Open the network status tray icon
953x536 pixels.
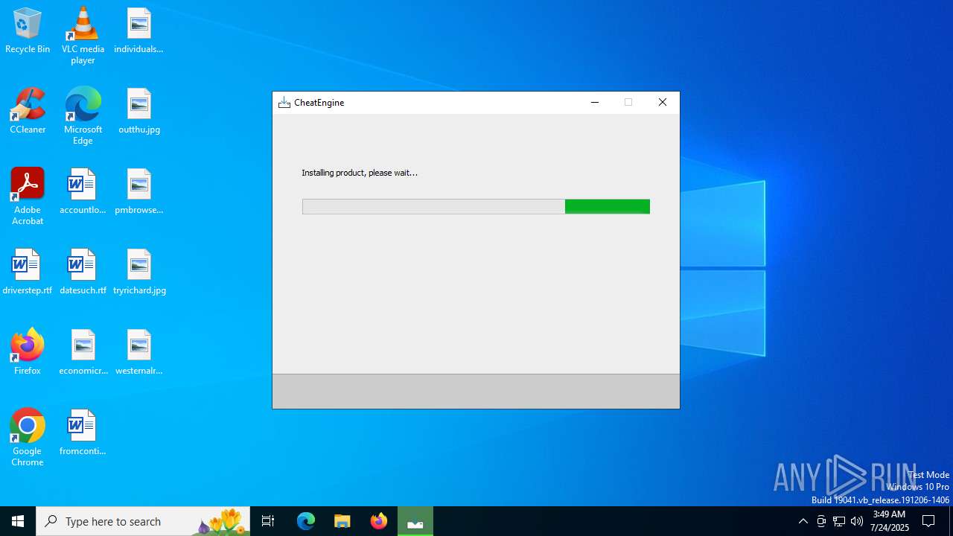(x=839, y=521)
